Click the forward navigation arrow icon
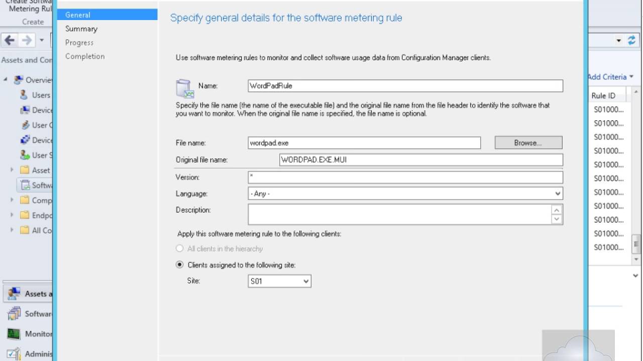 tap(27, 41)
